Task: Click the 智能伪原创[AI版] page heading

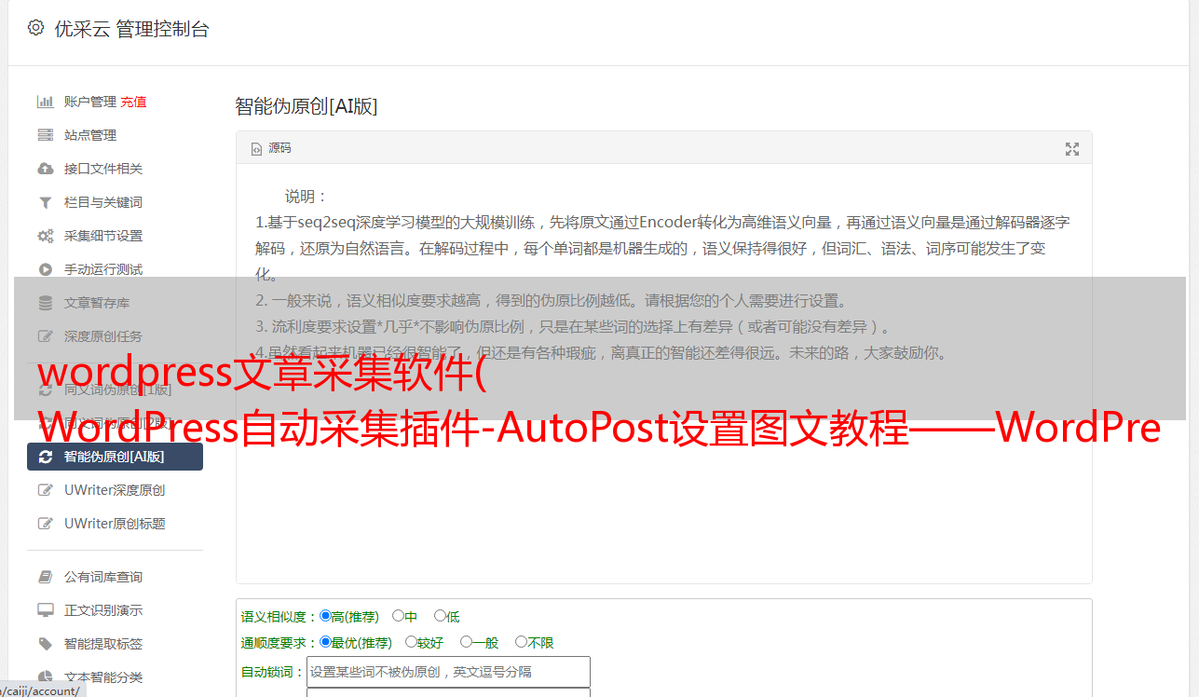Action: 307,106
